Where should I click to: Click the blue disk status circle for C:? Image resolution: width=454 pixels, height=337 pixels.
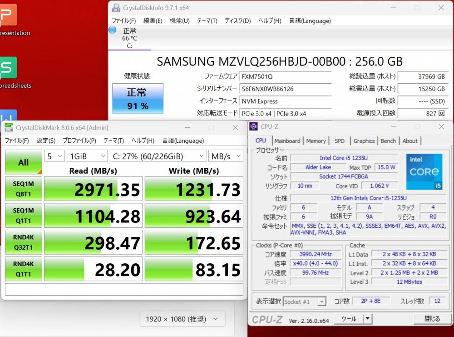pos(112,30)
